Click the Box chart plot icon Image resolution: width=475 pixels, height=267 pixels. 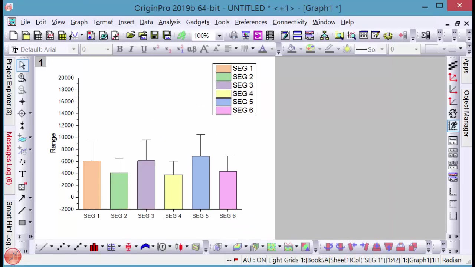(128, 247)
